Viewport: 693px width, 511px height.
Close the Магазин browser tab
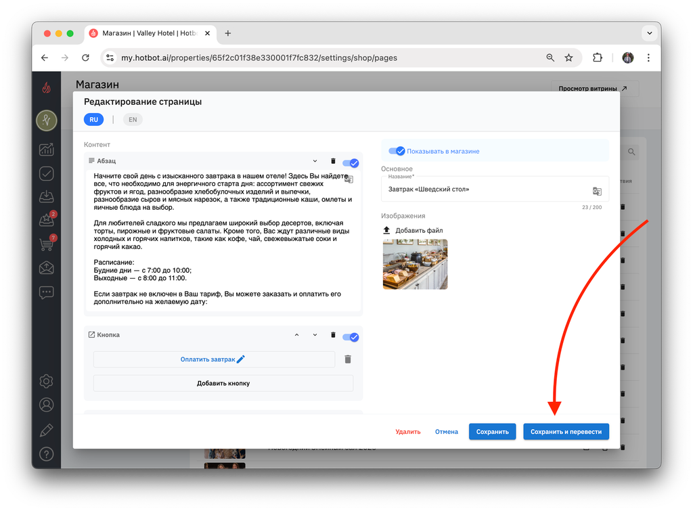[x=207, y=33]
